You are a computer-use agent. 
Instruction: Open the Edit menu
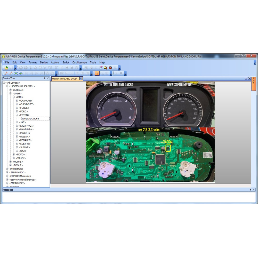click(14, 62)
